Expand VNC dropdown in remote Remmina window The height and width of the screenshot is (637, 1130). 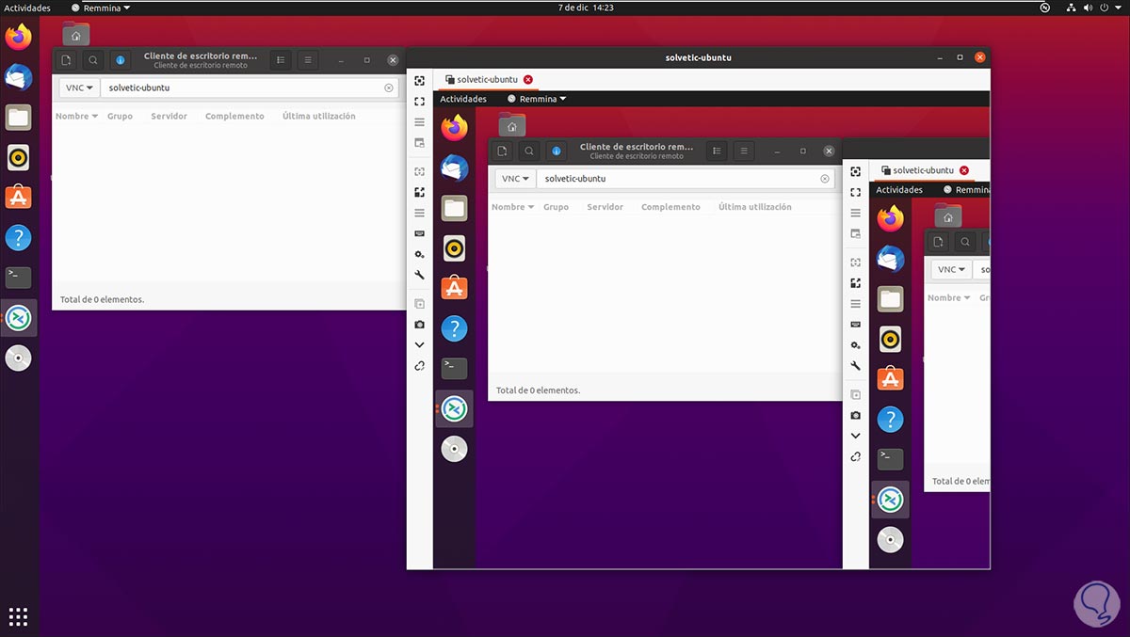point(515,178)
